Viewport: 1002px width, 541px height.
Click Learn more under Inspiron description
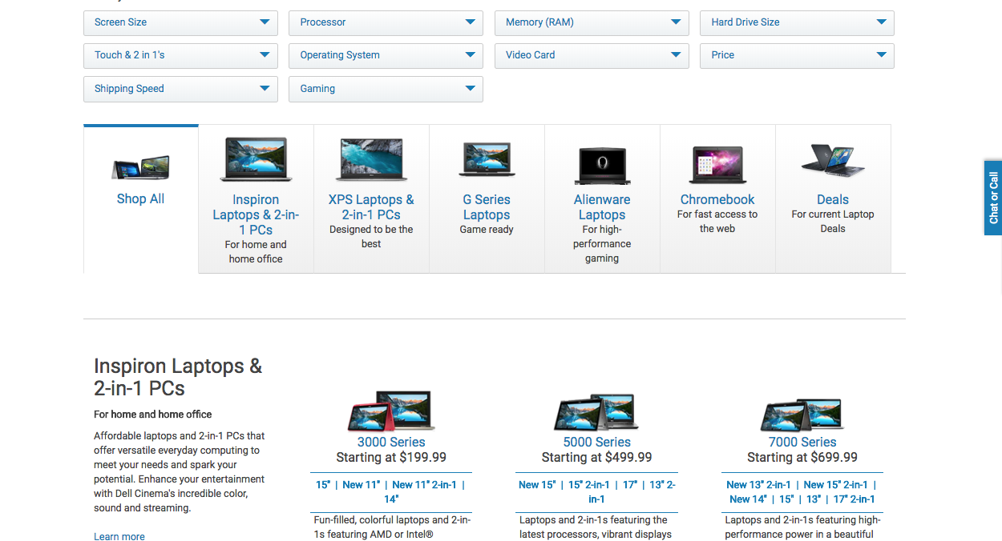(119, 536)
